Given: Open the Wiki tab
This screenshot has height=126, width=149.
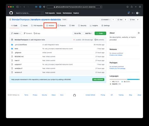Looking at the screenshot, I should coord(72,26).
